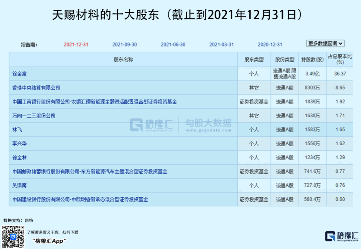The height and width of the screenshot is (249, 361).
Task: Select the 1.29 percentage cell
Action: pyautogui.click(x=340, y=158)
